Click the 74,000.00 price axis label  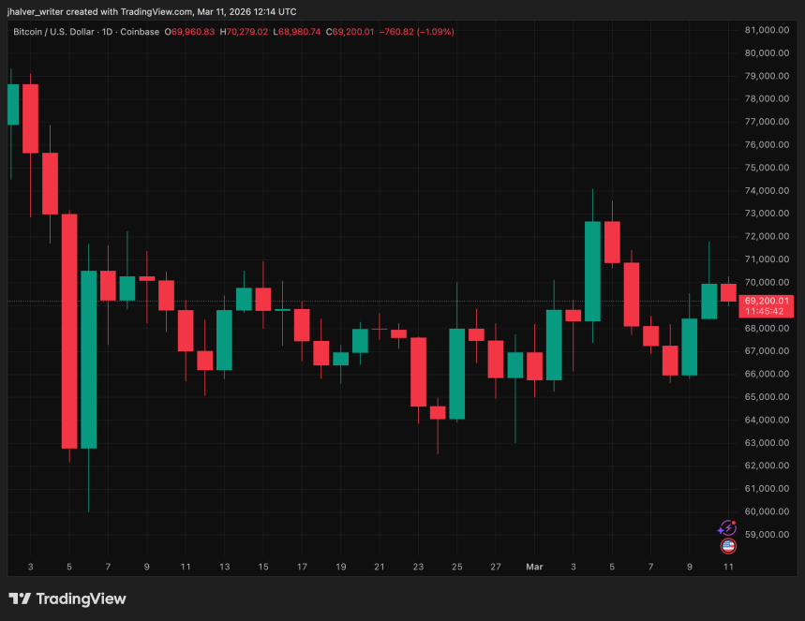click(767, 190)
